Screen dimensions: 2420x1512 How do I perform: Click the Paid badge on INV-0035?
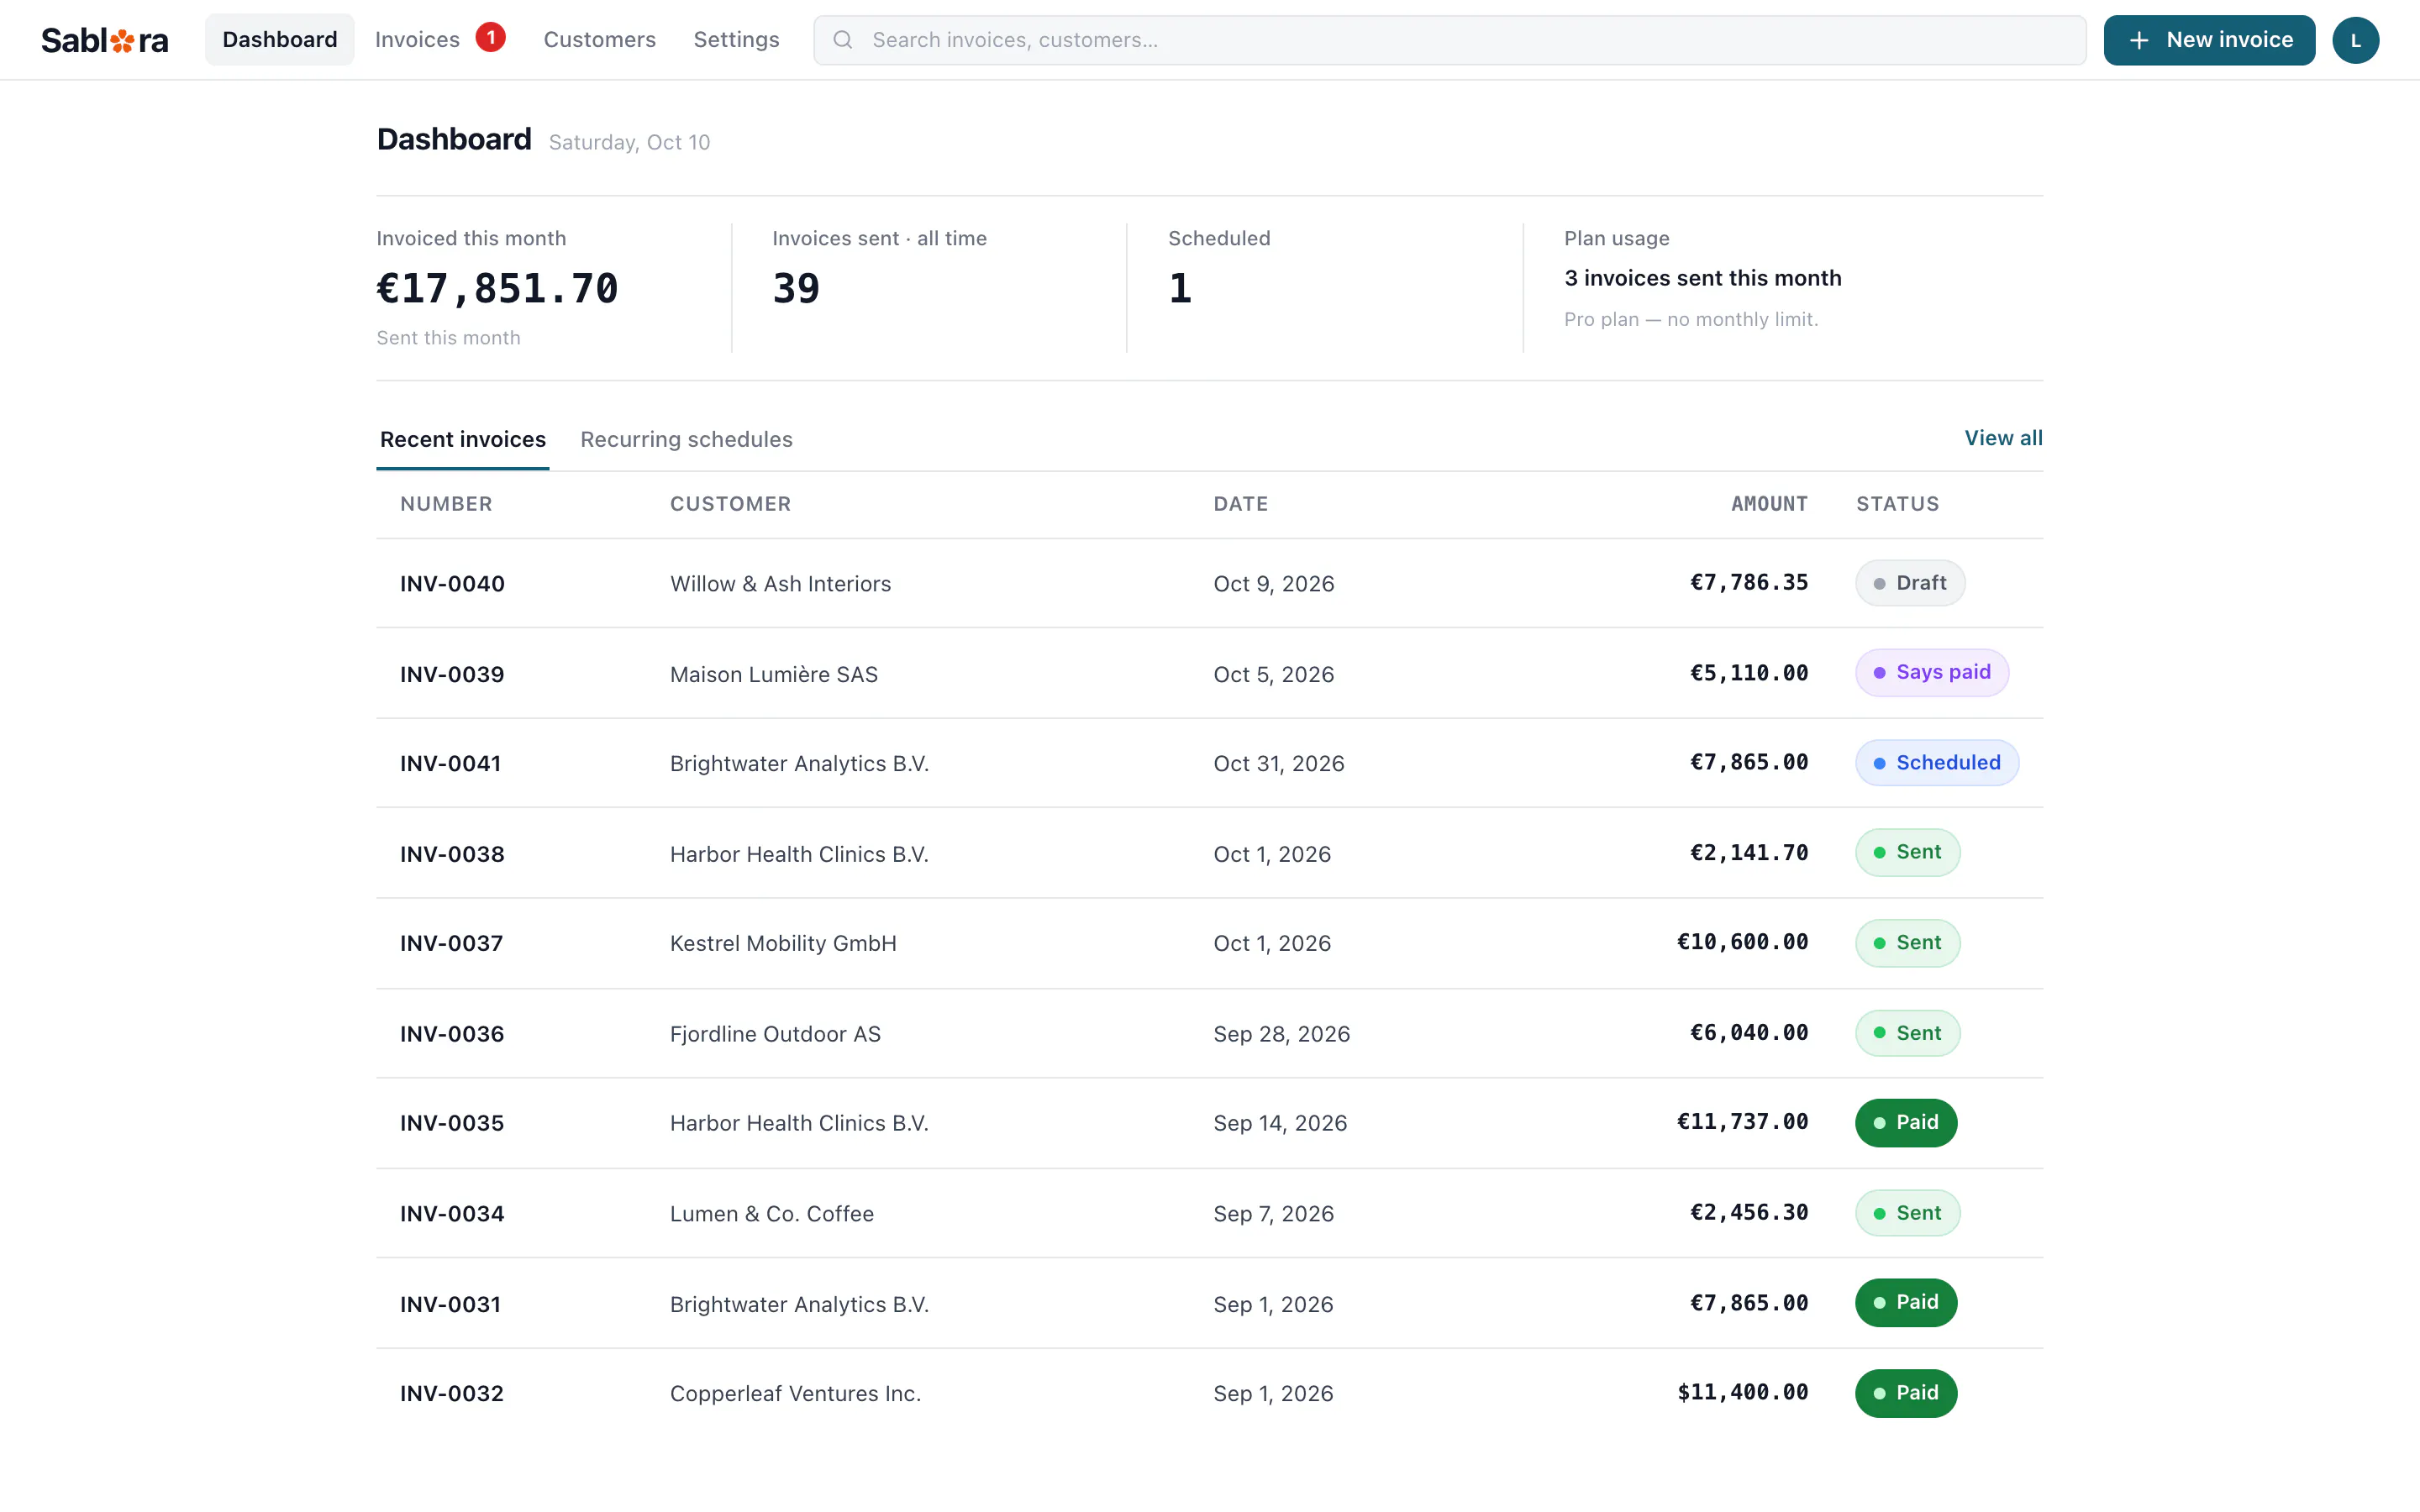click(x=1905, y=1122)
